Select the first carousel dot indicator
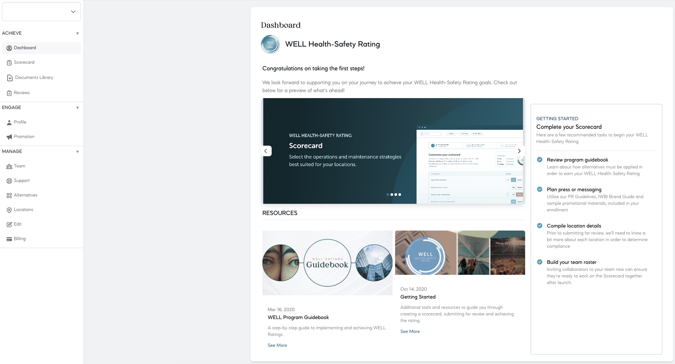 [388, 195]
